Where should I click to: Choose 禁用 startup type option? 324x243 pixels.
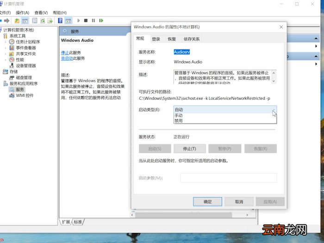tap(225, 121)
